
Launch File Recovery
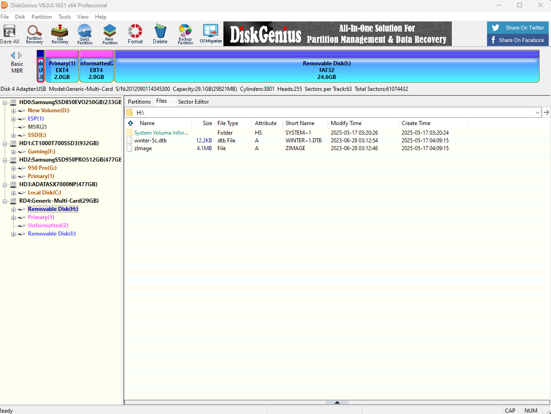[59, 33]
